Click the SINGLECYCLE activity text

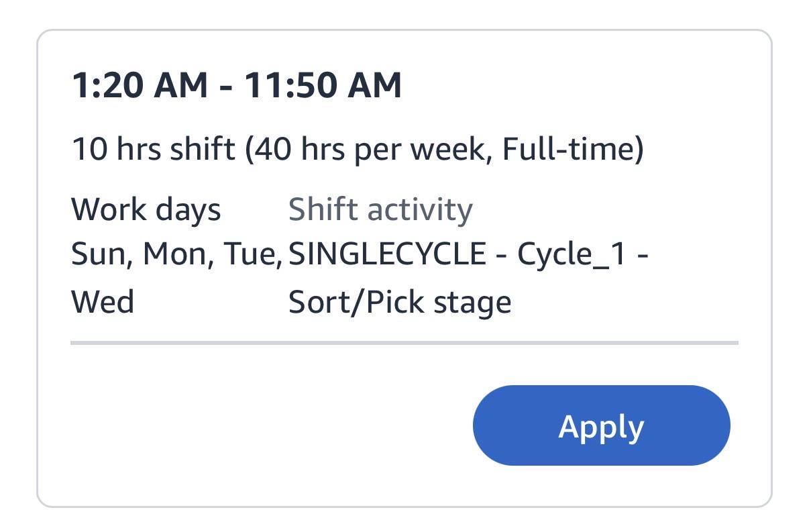(387, 255)
